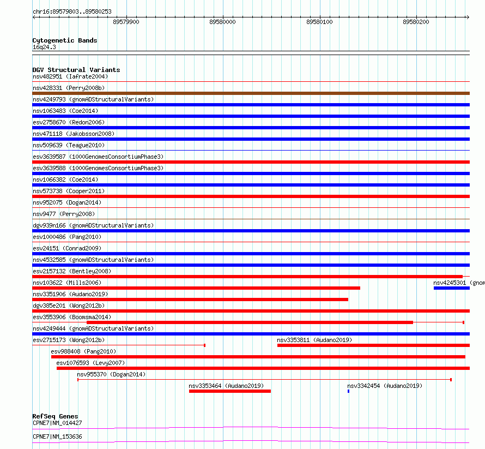Click the RefSeq Genes track heading
This screenshot has width=485, height=449.
tap(56, 416)
